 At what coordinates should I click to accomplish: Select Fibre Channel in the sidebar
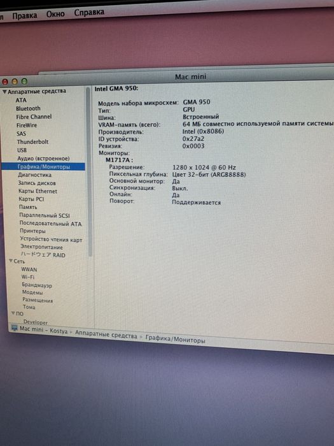(34, 117)
